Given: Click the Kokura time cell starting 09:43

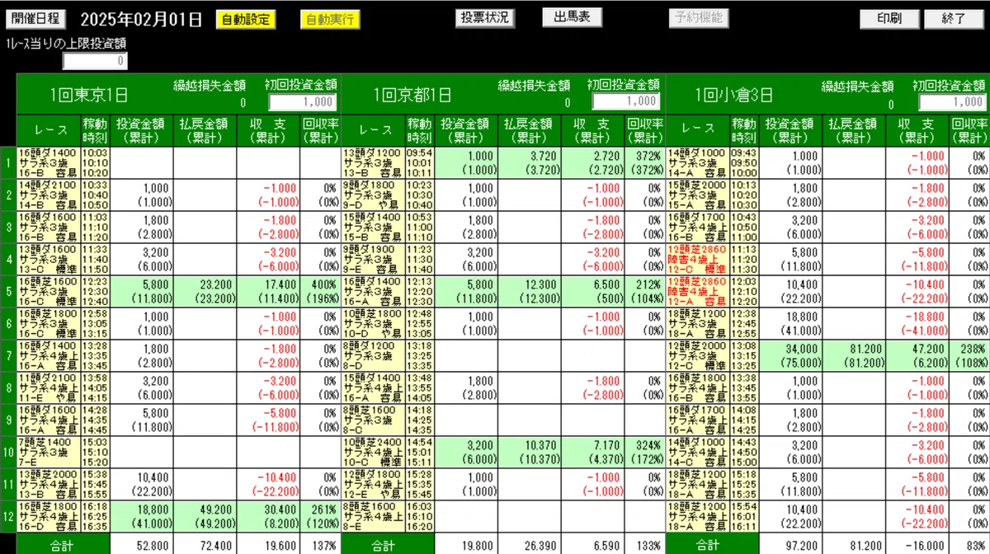Looking at the screenshot, I should point(745,162).
